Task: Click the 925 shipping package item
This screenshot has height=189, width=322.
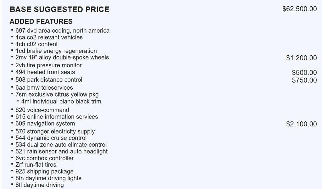Action: [x=44, y=171]
